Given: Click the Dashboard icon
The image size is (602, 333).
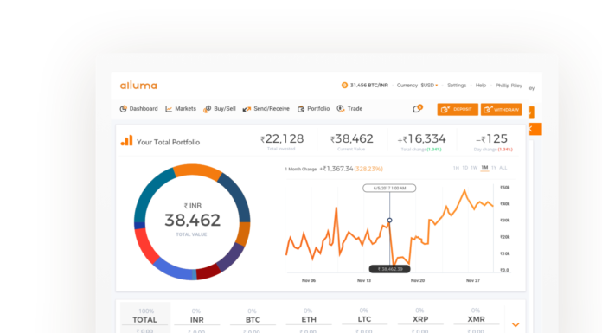Looking at the screenshot, I should pos(123,109).
